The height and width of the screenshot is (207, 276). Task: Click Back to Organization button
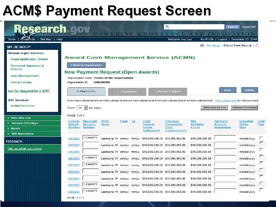(x=86, y=65)
